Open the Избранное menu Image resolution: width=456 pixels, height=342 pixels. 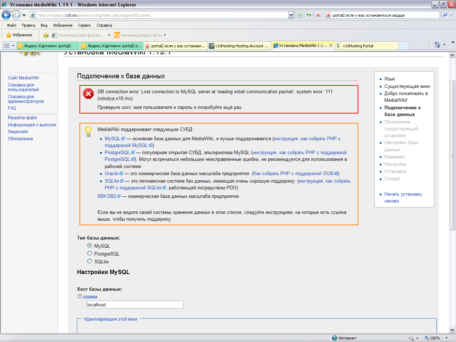pos(63,25)
